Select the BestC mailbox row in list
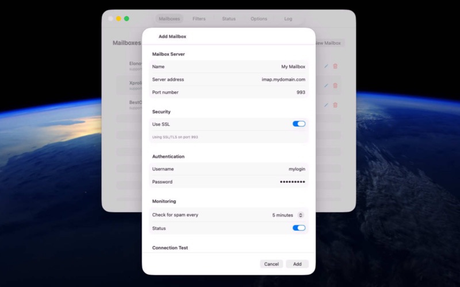 pos(229,105)
